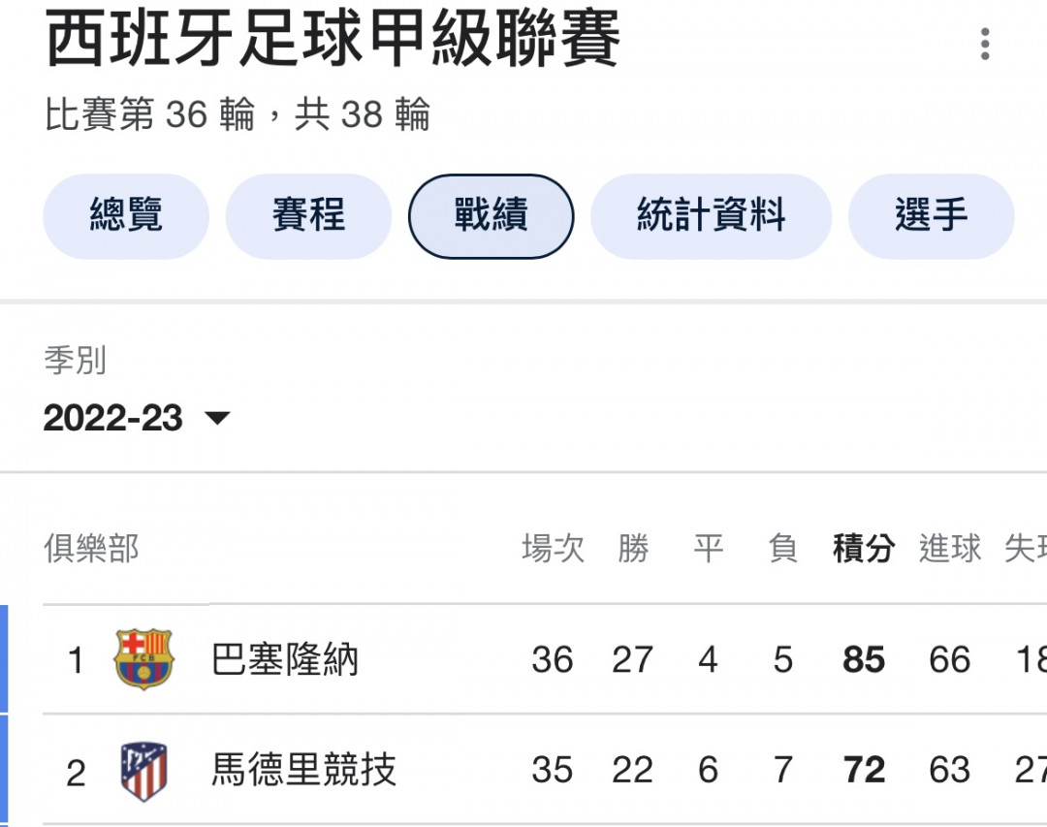Screen dimensions: 1047x827
Task: Click the 勝 wins column header
Action: (x=633, y=549)
